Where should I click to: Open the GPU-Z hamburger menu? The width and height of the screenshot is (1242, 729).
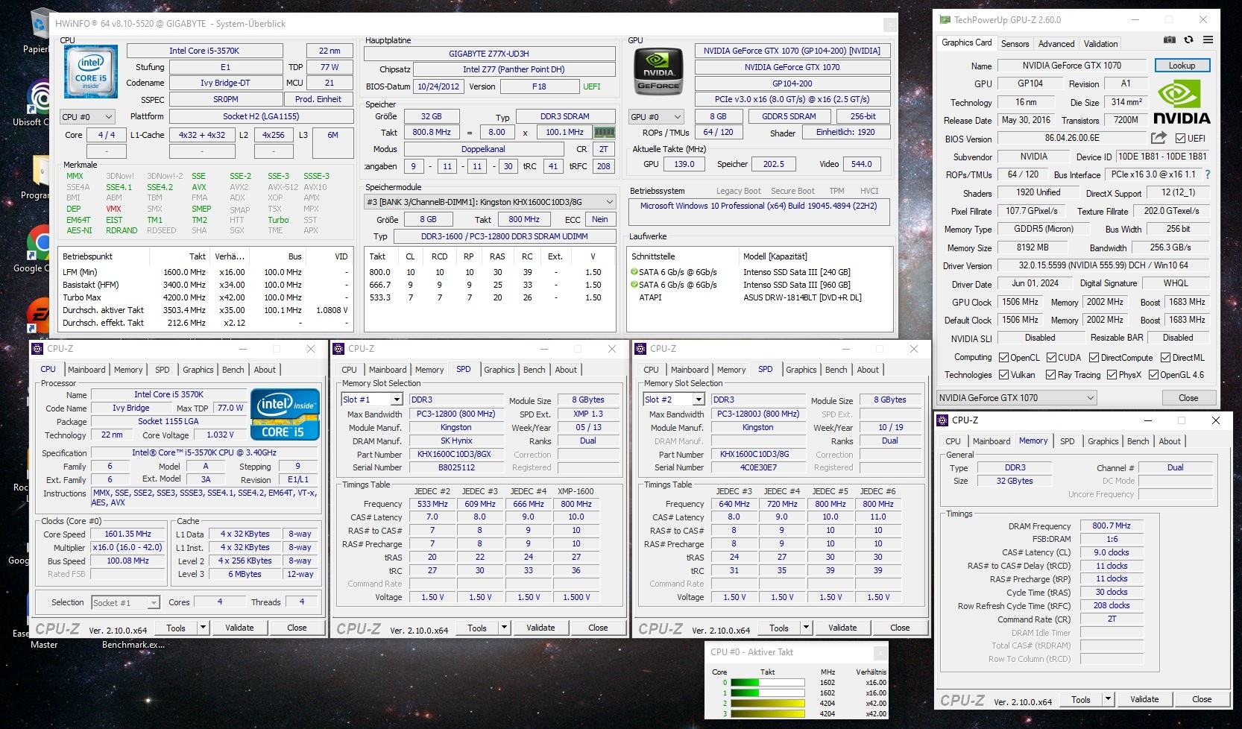[x=1208, y=40]
